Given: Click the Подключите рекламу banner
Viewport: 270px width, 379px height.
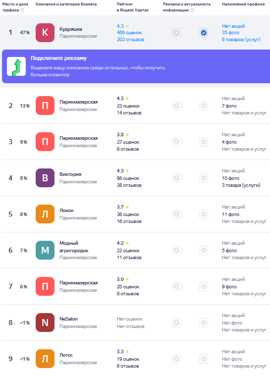Looking at the screenshot, I should (136, 66).
